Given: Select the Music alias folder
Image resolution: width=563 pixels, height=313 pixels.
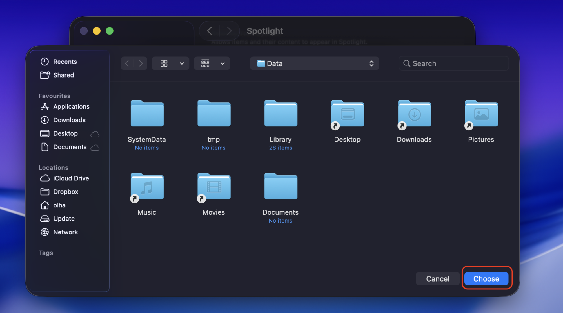Looking at the screenshot, I should tap(147, 187).
